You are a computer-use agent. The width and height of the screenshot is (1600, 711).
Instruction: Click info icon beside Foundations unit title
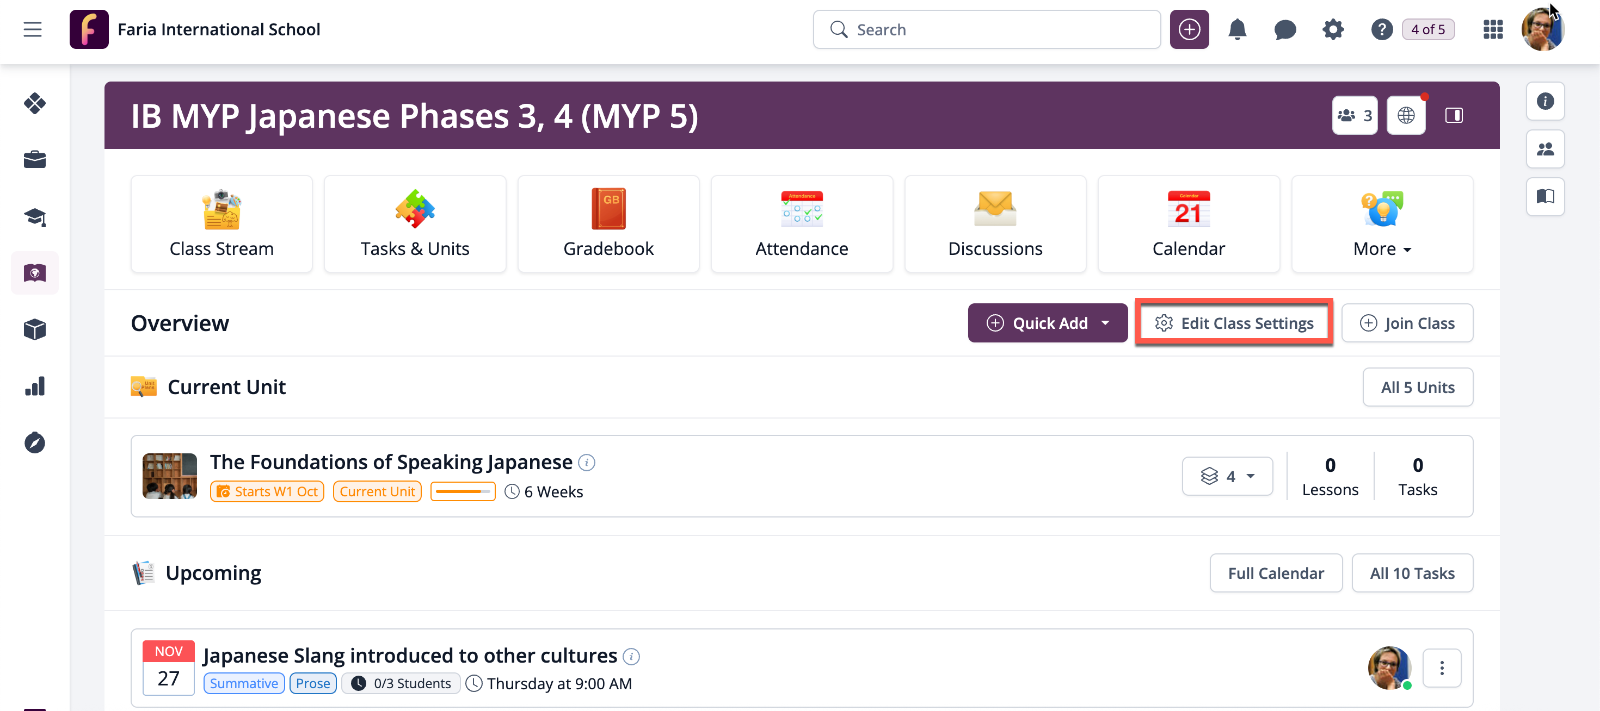pyautogui.click(x=586, y=463)
